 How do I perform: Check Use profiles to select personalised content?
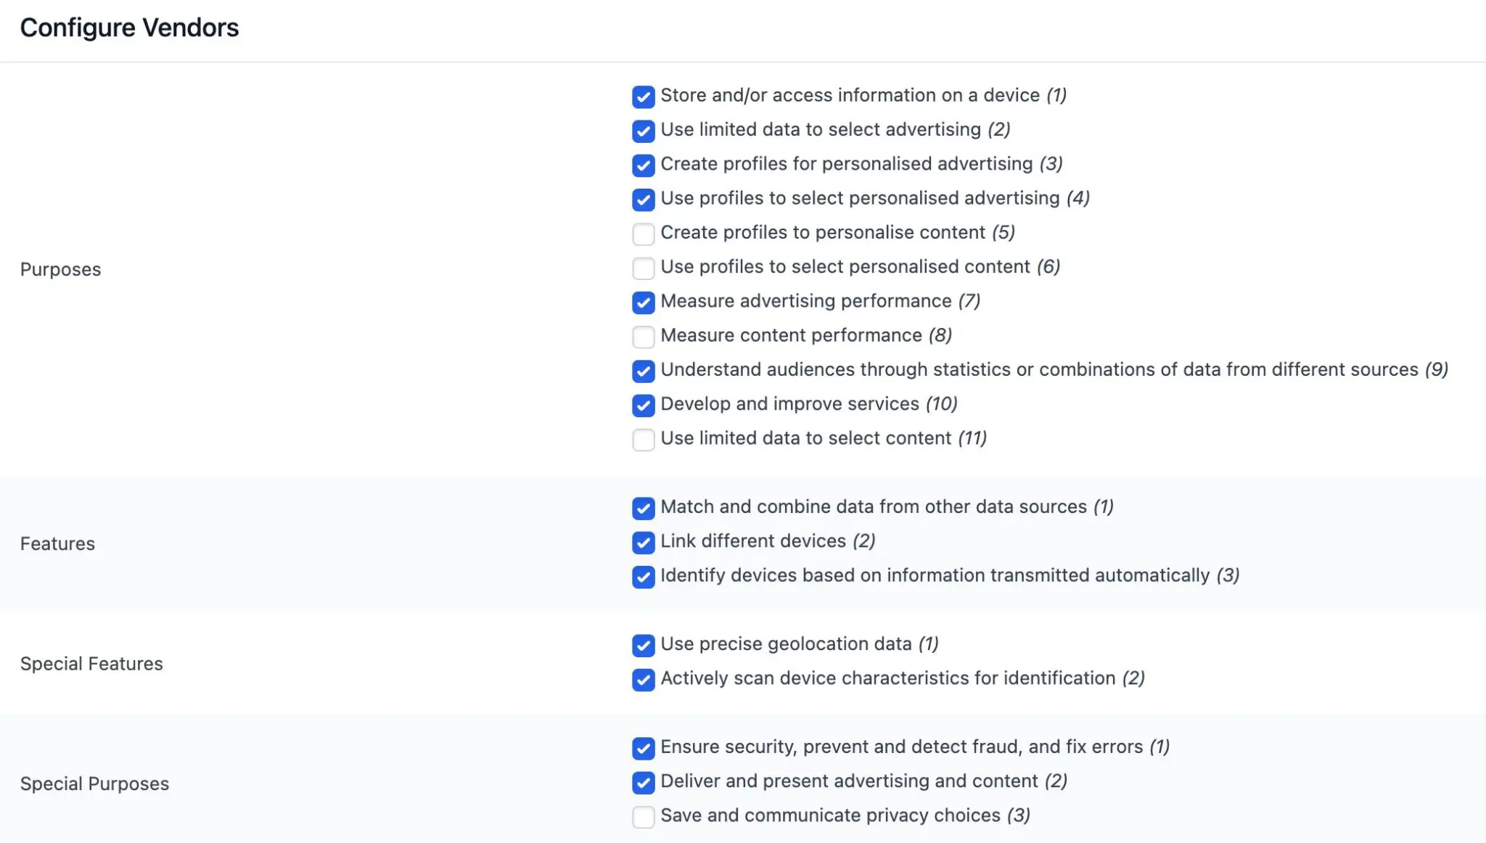[643, 268]
